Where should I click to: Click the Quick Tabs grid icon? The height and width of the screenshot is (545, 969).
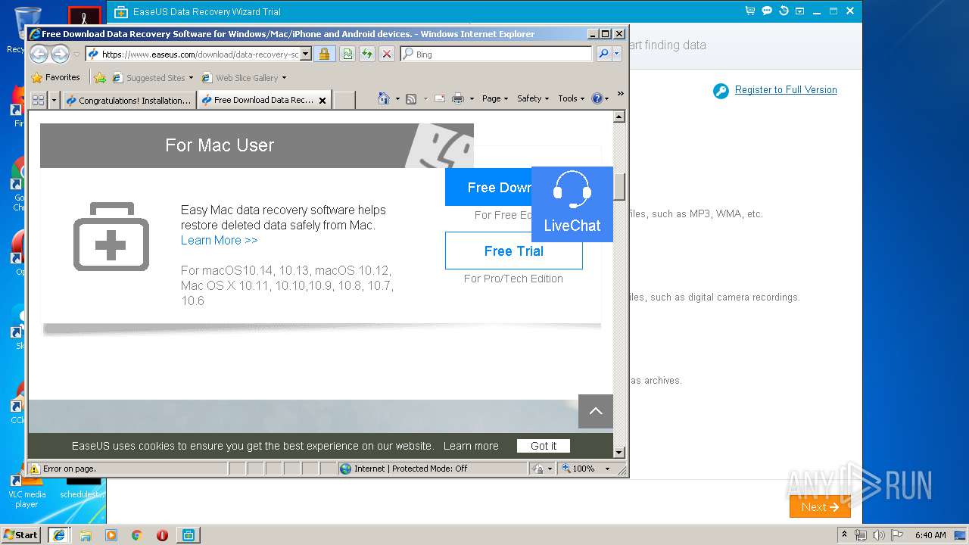pos(38,100)
